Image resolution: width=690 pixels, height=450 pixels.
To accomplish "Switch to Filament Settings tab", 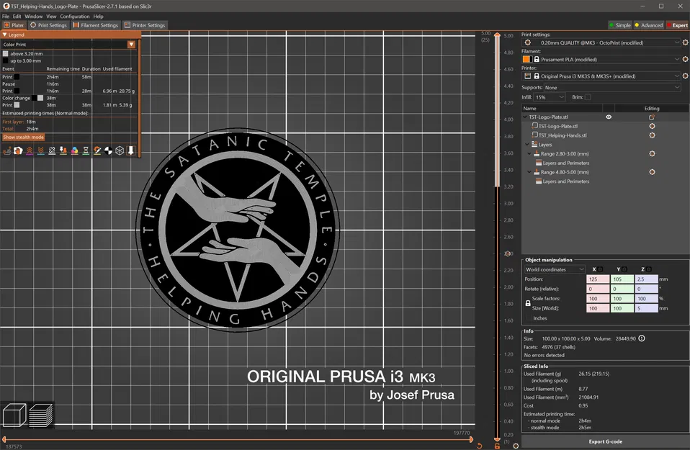I will tap(96, 25).
